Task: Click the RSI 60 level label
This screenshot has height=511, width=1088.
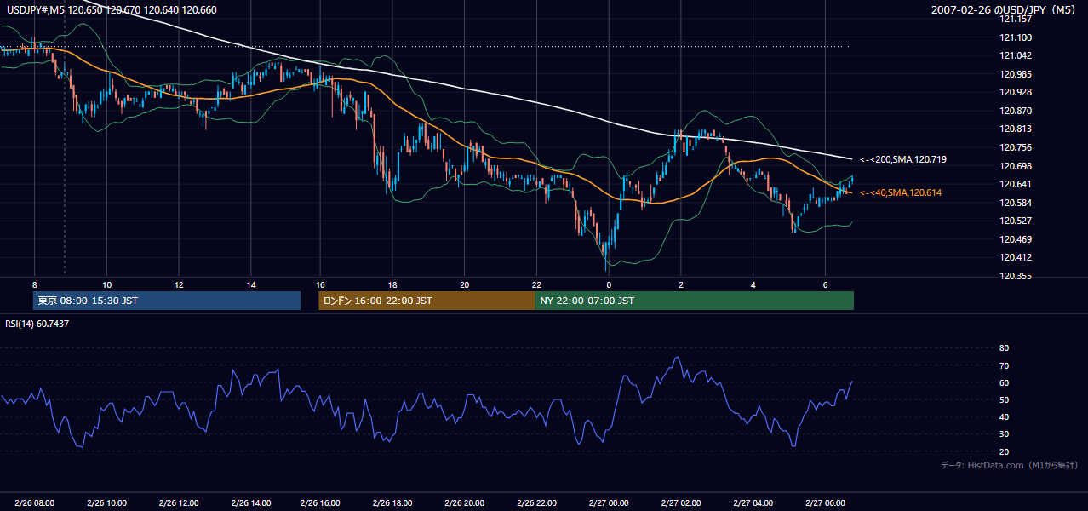Action: (x=1004, y=382)
